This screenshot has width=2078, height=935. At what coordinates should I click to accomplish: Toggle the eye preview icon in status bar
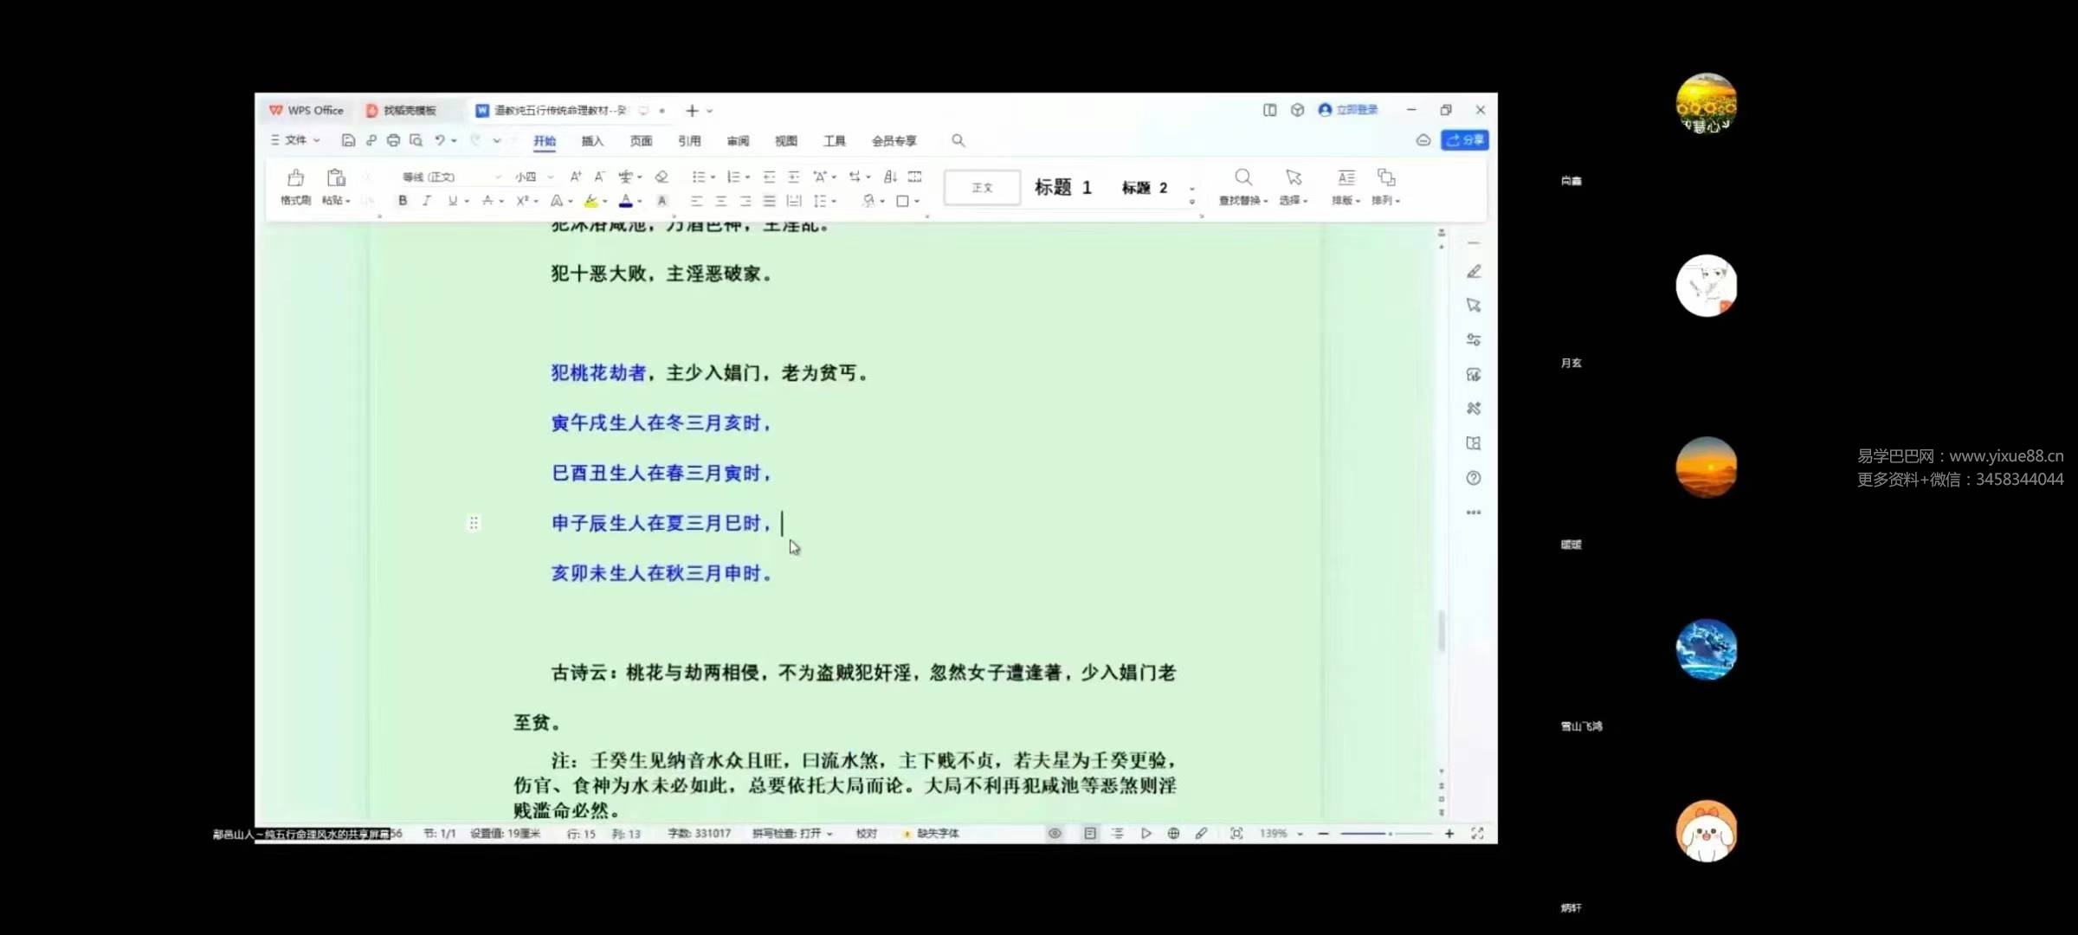pos(1055,833)
